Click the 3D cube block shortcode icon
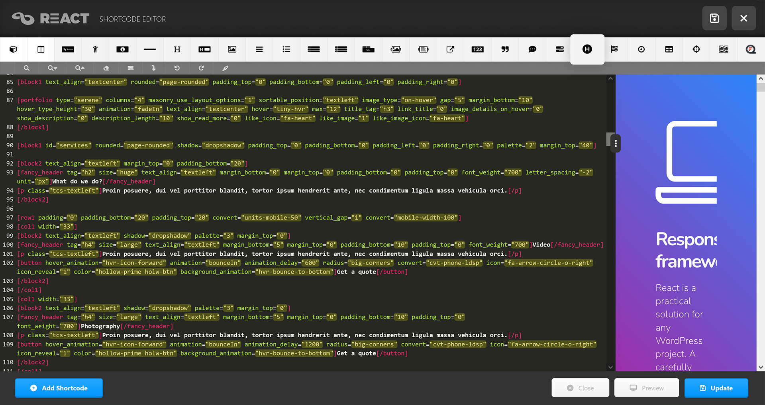765x405 pixels. pos(14,49)
